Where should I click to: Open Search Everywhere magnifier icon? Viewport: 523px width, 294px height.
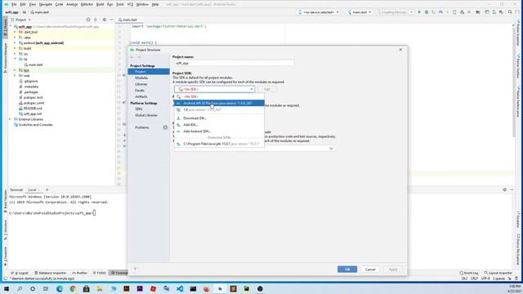(510, 12)
